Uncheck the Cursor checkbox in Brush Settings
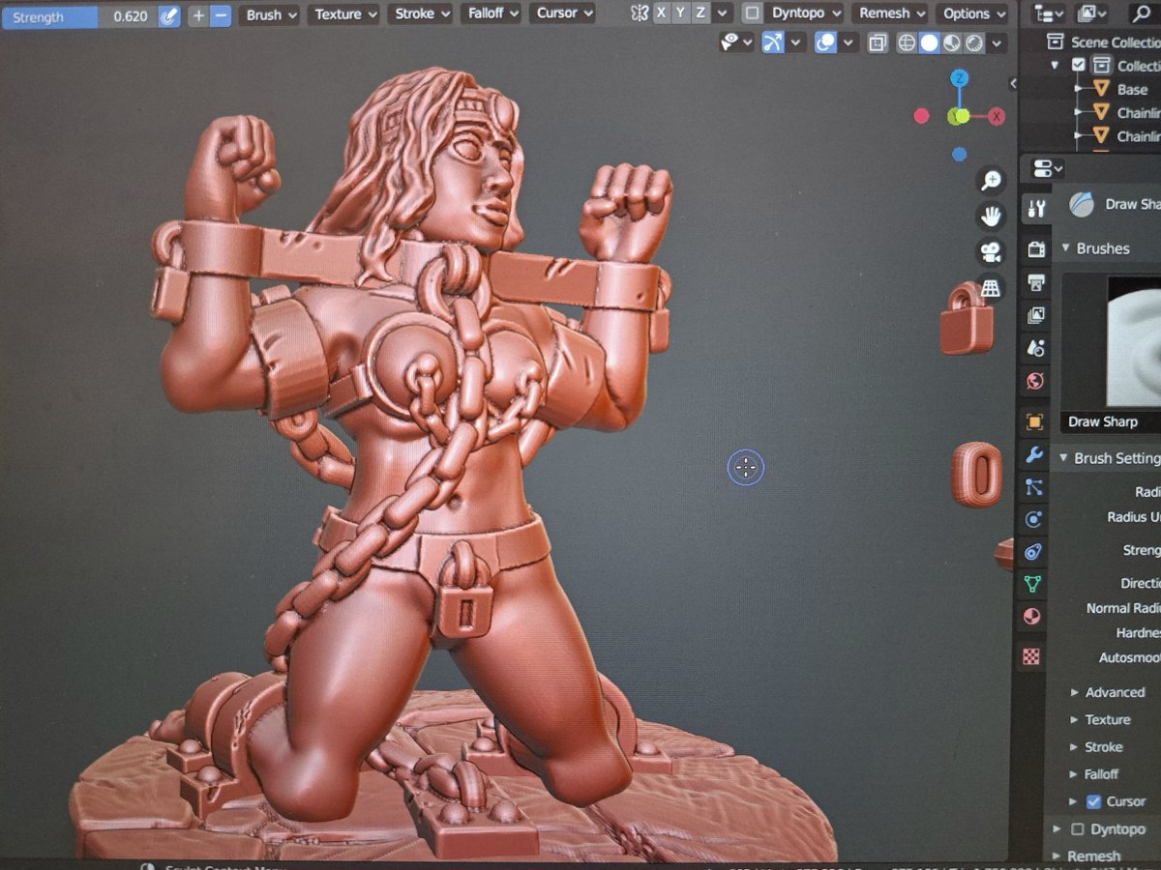 (1093, 801)
